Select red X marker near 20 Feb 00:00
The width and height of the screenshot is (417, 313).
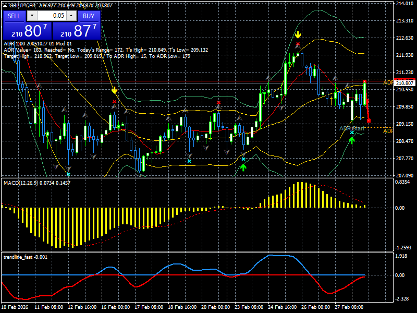(218, 103)
